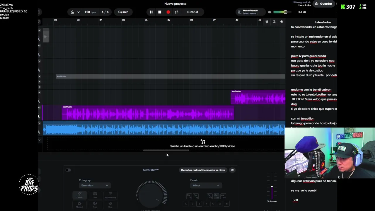Toggle the AutoPitch power switch
The width and height of the screenshot is (375, 211).
pyautogui.click(x=68, y=170)
